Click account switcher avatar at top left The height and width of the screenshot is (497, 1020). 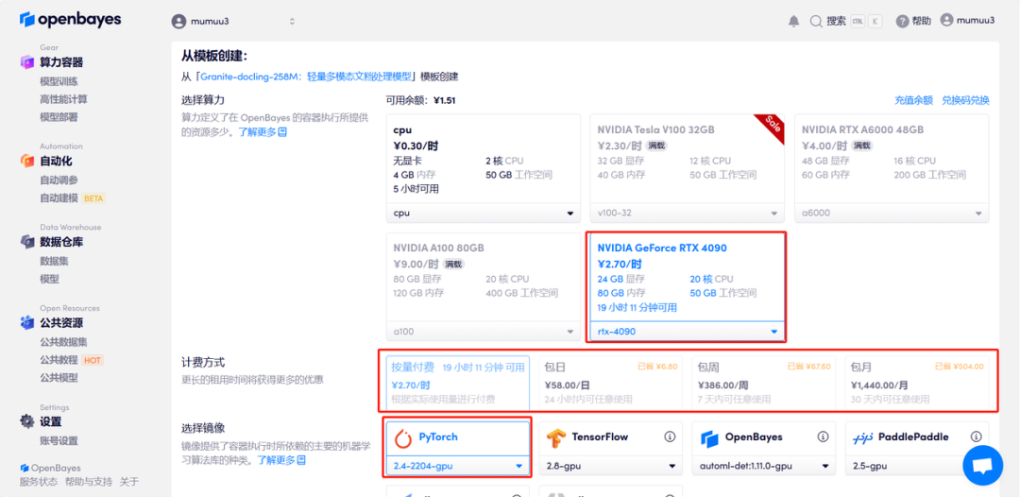point(178,22)
